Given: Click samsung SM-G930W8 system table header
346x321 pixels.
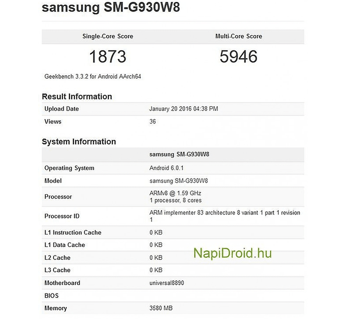Looking at the screenshot, I should coord(179,155).
